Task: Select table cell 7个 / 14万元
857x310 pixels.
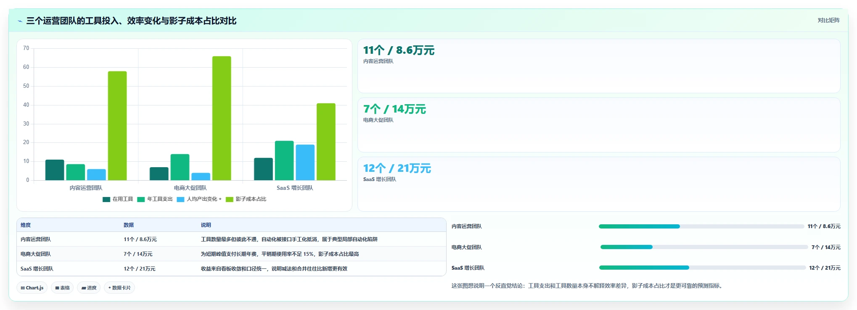Action: tap(138, 254)
